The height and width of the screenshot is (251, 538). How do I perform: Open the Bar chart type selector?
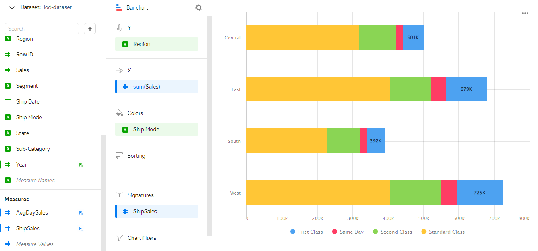click(133, 7)
